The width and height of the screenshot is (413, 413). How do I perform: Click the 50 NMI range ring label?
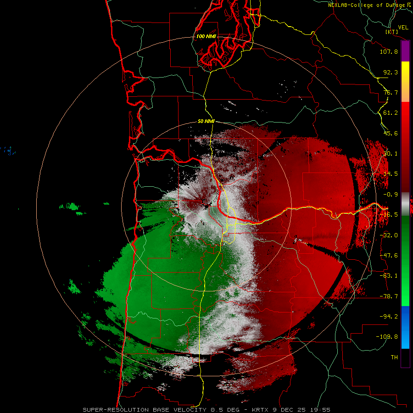206,122
